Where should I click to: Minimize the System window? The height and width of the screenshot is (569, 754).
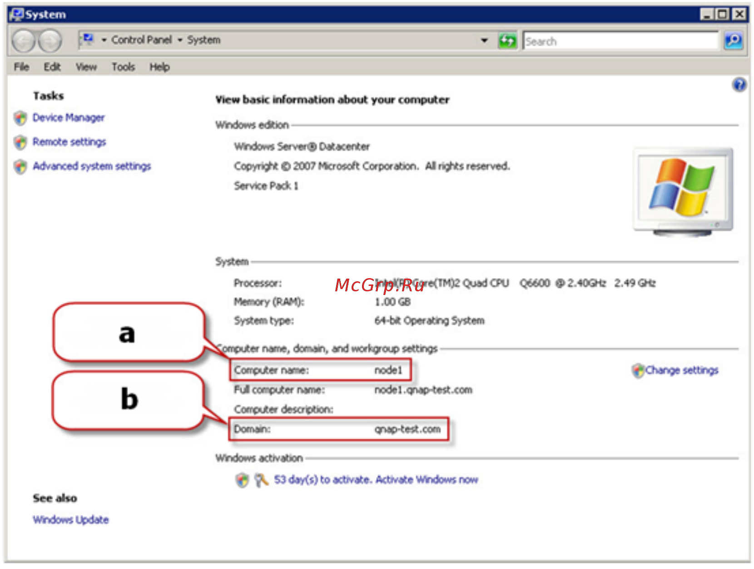click(x=706, y=15)
